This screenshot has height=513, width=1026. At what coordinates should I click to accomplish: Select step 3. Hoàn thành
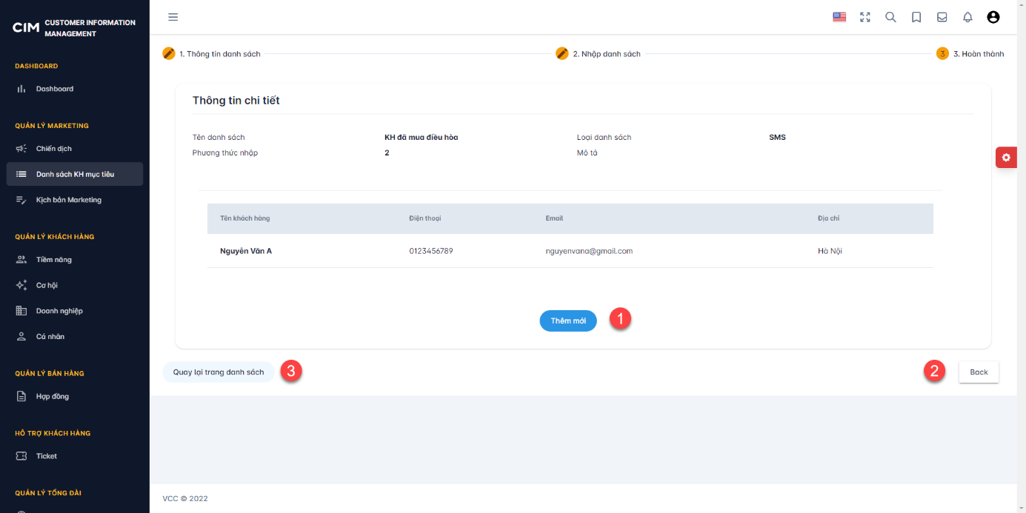point(979,54)
